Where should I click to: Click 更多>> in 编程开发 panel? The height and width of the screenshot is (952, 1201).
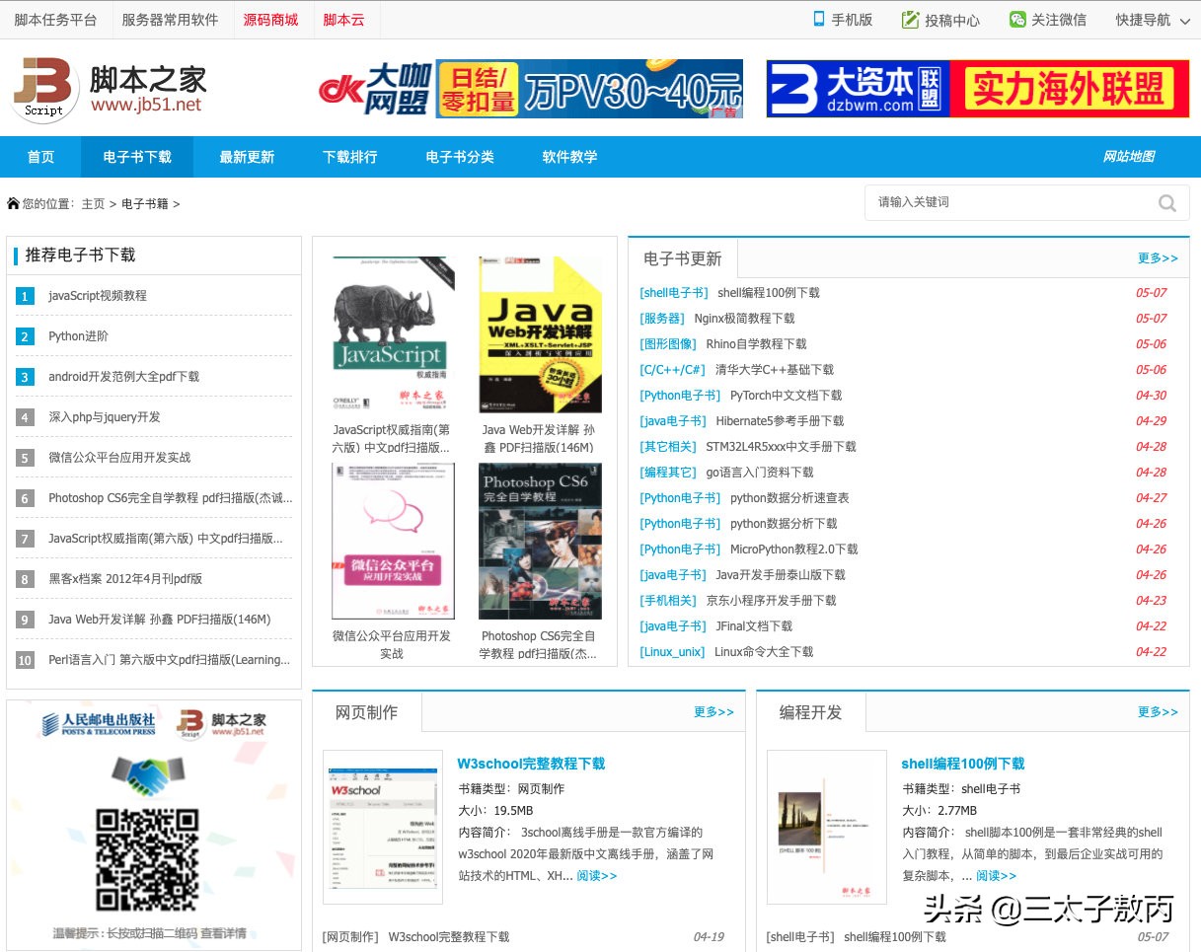[x=1158, y=712]
